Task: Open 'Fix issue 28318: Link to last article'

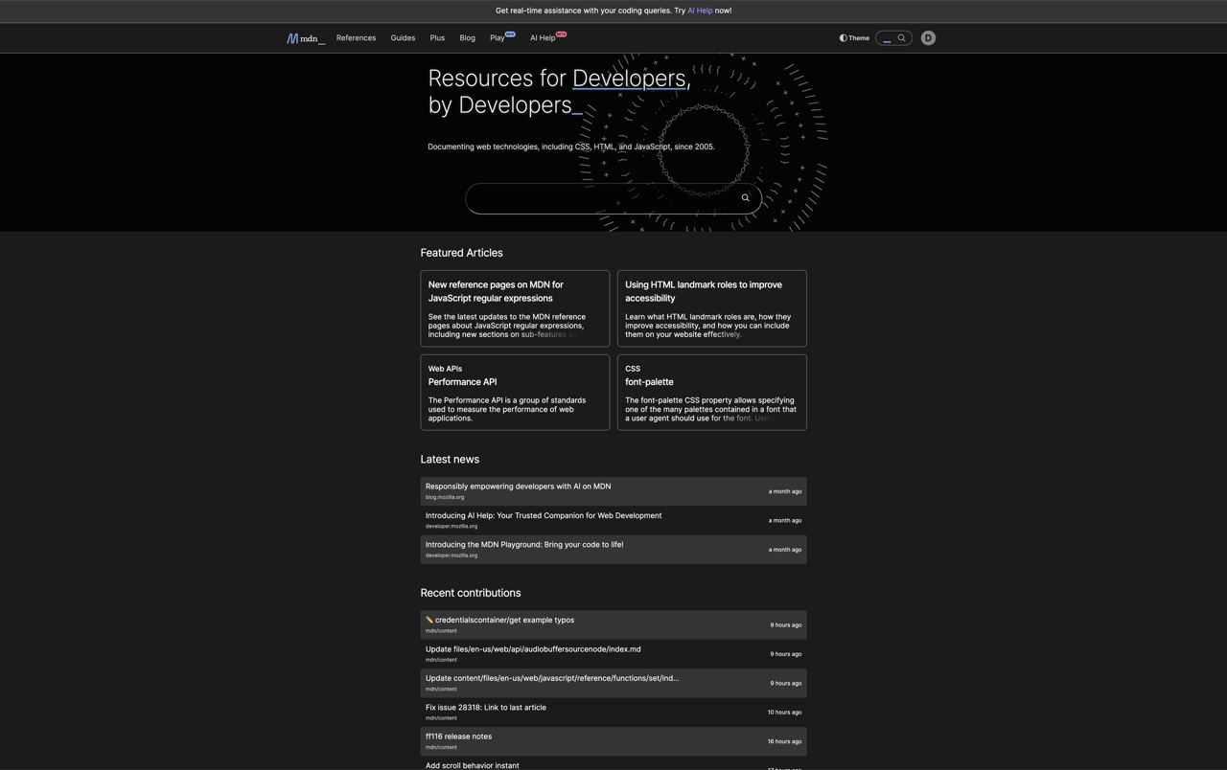Action: (x=486, y=708)
